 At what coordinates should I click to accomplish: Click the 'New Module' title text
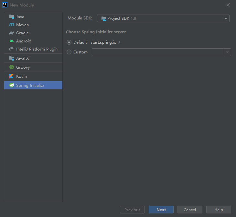pos(22,5)
